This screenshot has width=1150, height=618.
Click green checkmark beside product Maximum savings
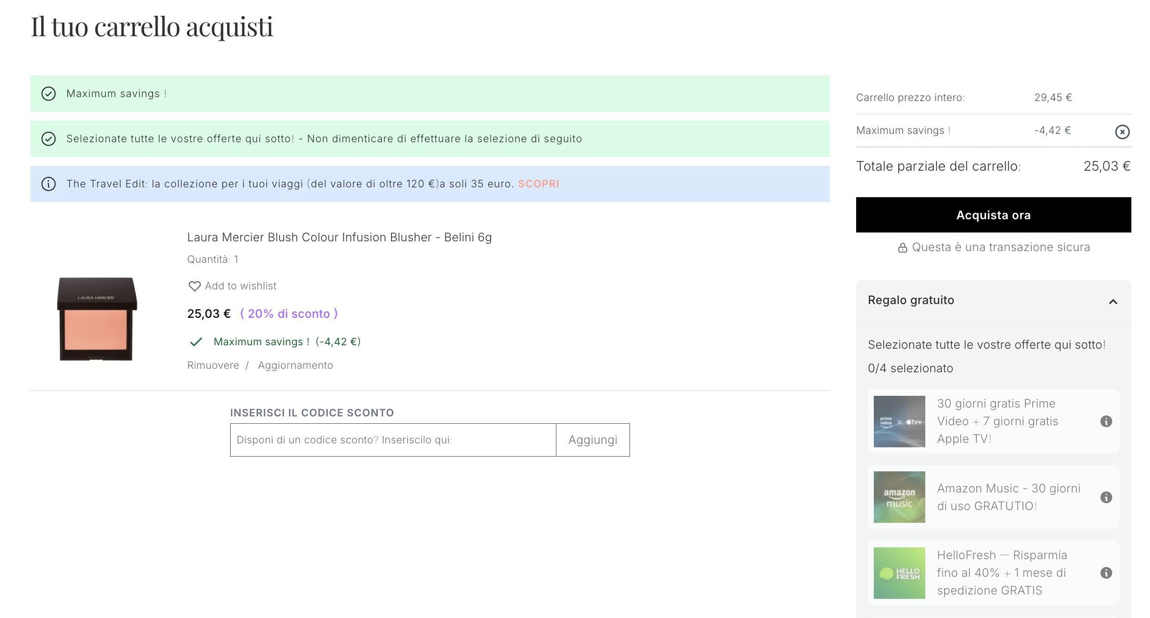click(x=196, y=342)
